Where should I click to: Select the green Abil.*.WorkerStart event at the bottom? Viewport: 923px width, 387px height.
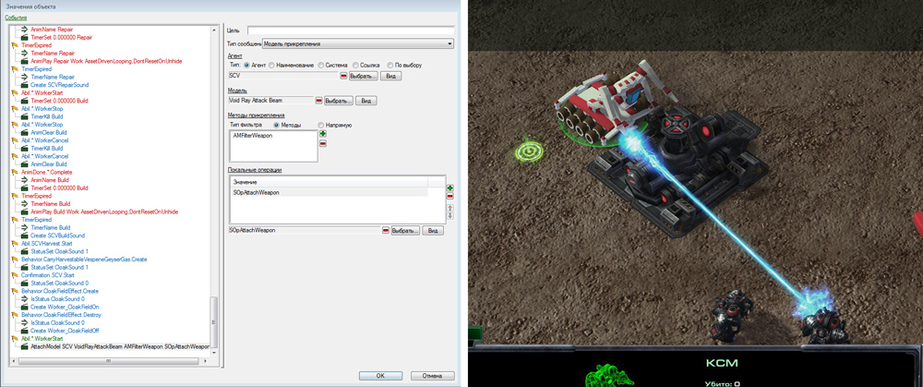coord(42,339)
